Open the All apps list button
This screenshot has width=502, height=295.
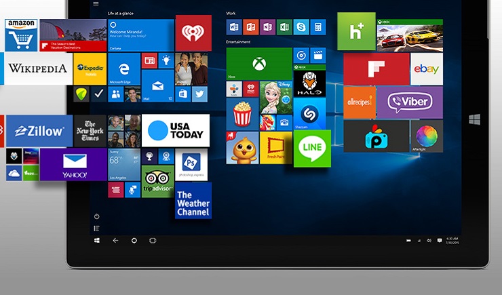(x=96, y=228)
